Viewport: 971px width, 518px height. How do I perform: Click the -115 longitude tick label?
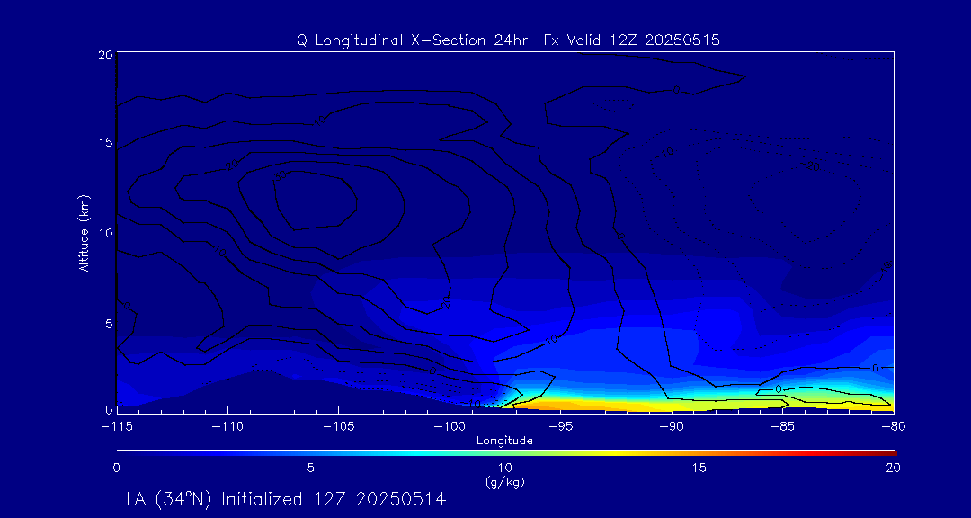click(116, 427)
